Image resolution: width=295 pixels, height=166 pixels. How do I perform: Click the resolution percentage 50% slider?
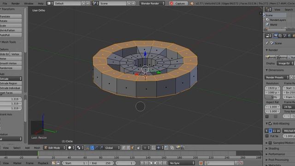tap(272, 97)
